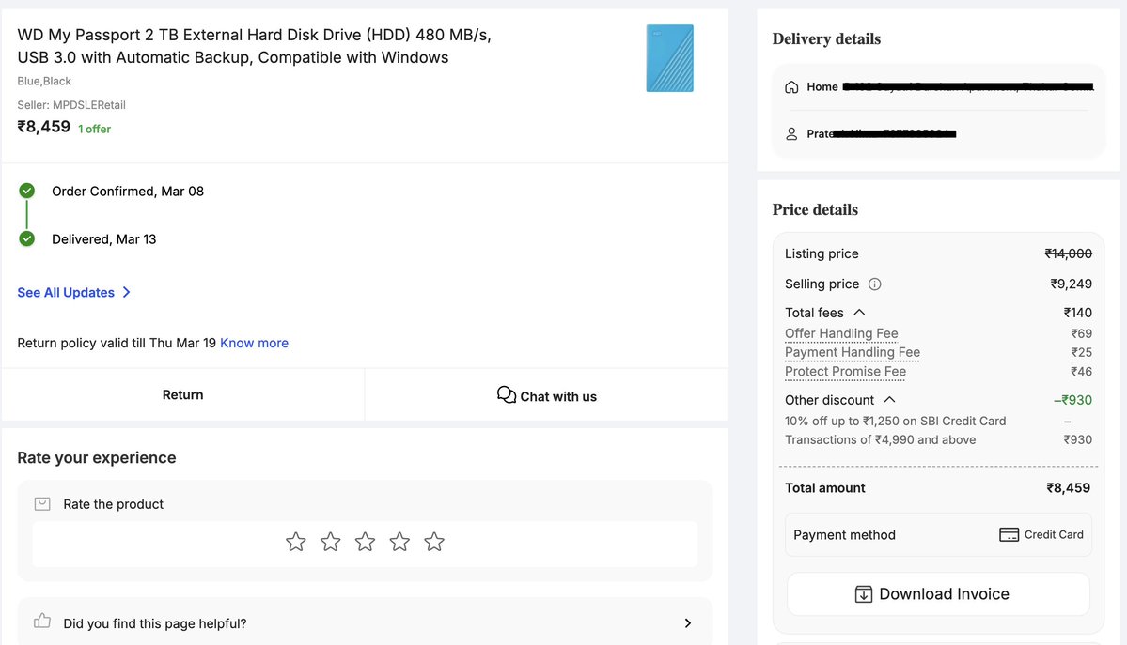Click the credit card icon
Screen dimensions: 1127x645
1009,534
